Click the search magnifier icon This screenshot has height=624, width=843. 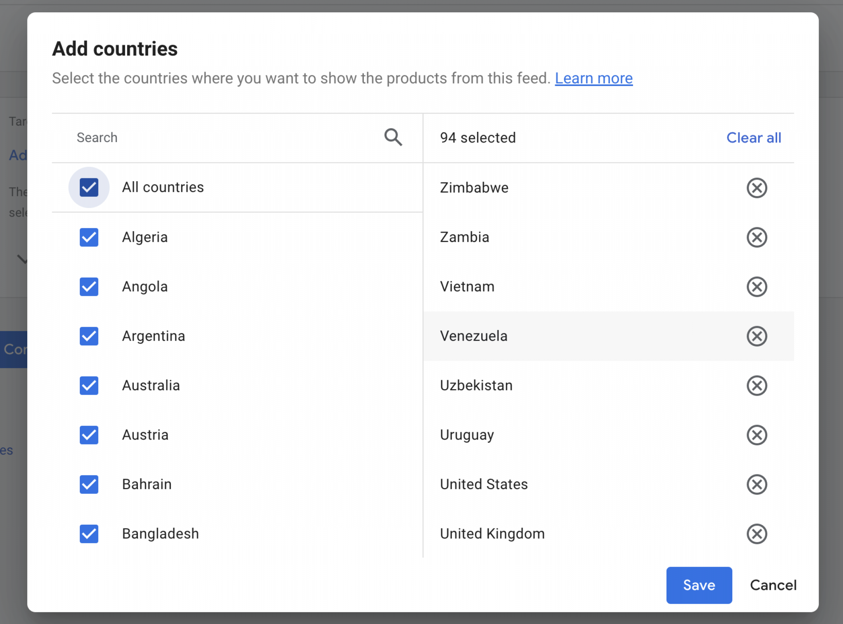coord(393,138)
